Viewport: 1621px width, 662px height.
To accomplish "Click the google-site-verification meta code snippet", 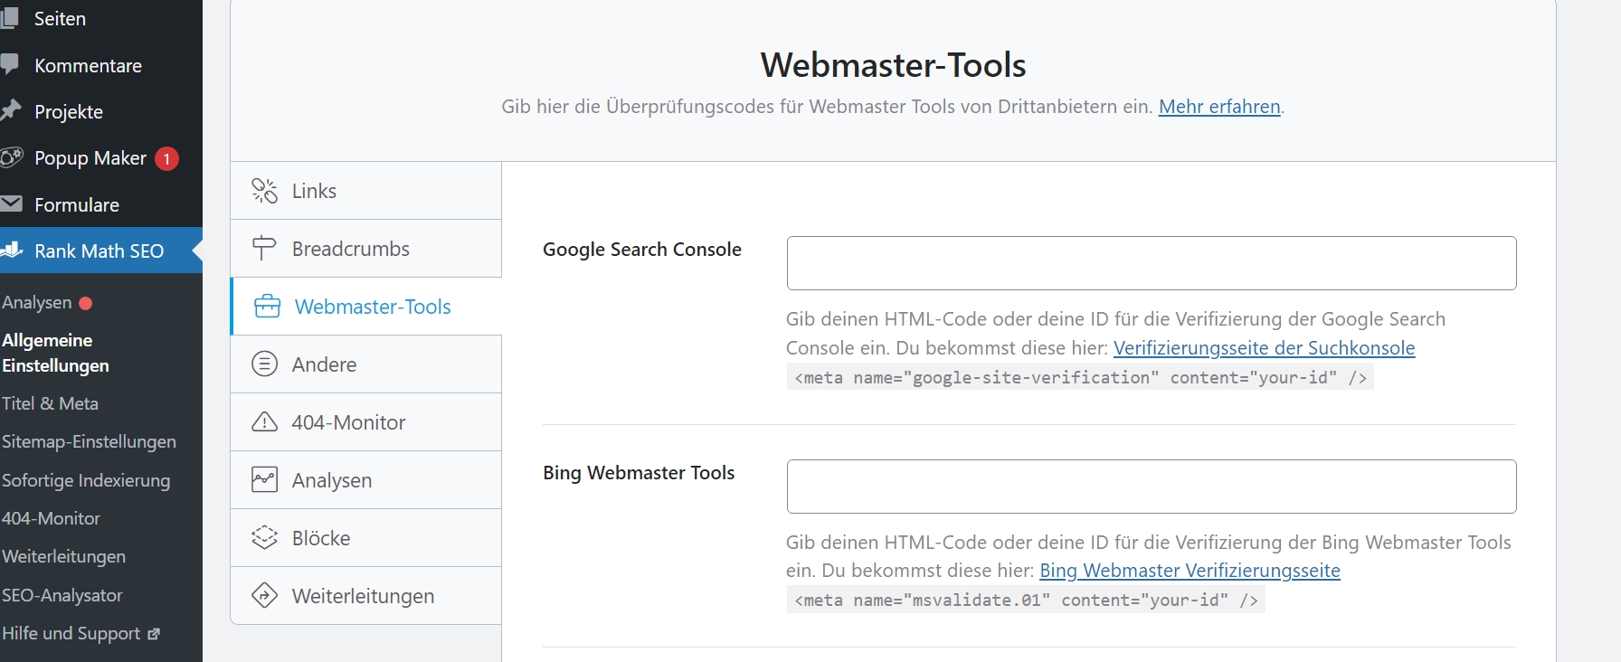I will (x=1080, y=377).
